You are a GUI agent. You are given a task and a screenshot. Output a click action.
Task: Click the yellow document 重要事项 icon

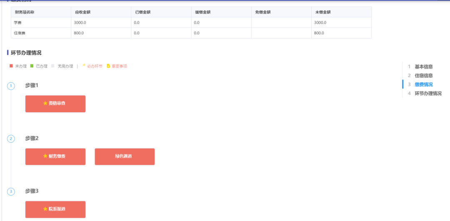[108, 66]
